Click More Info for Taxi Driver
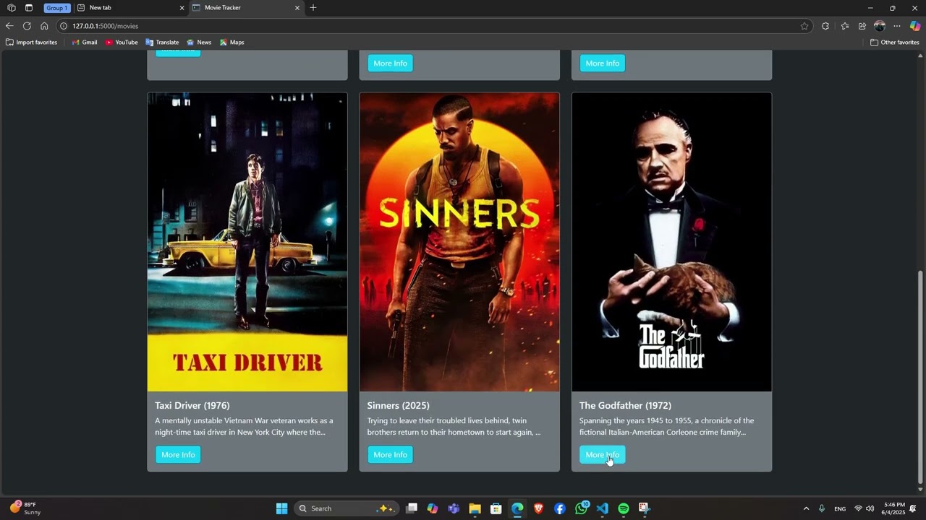Screen dimensions: 926x520 [178, 455]
